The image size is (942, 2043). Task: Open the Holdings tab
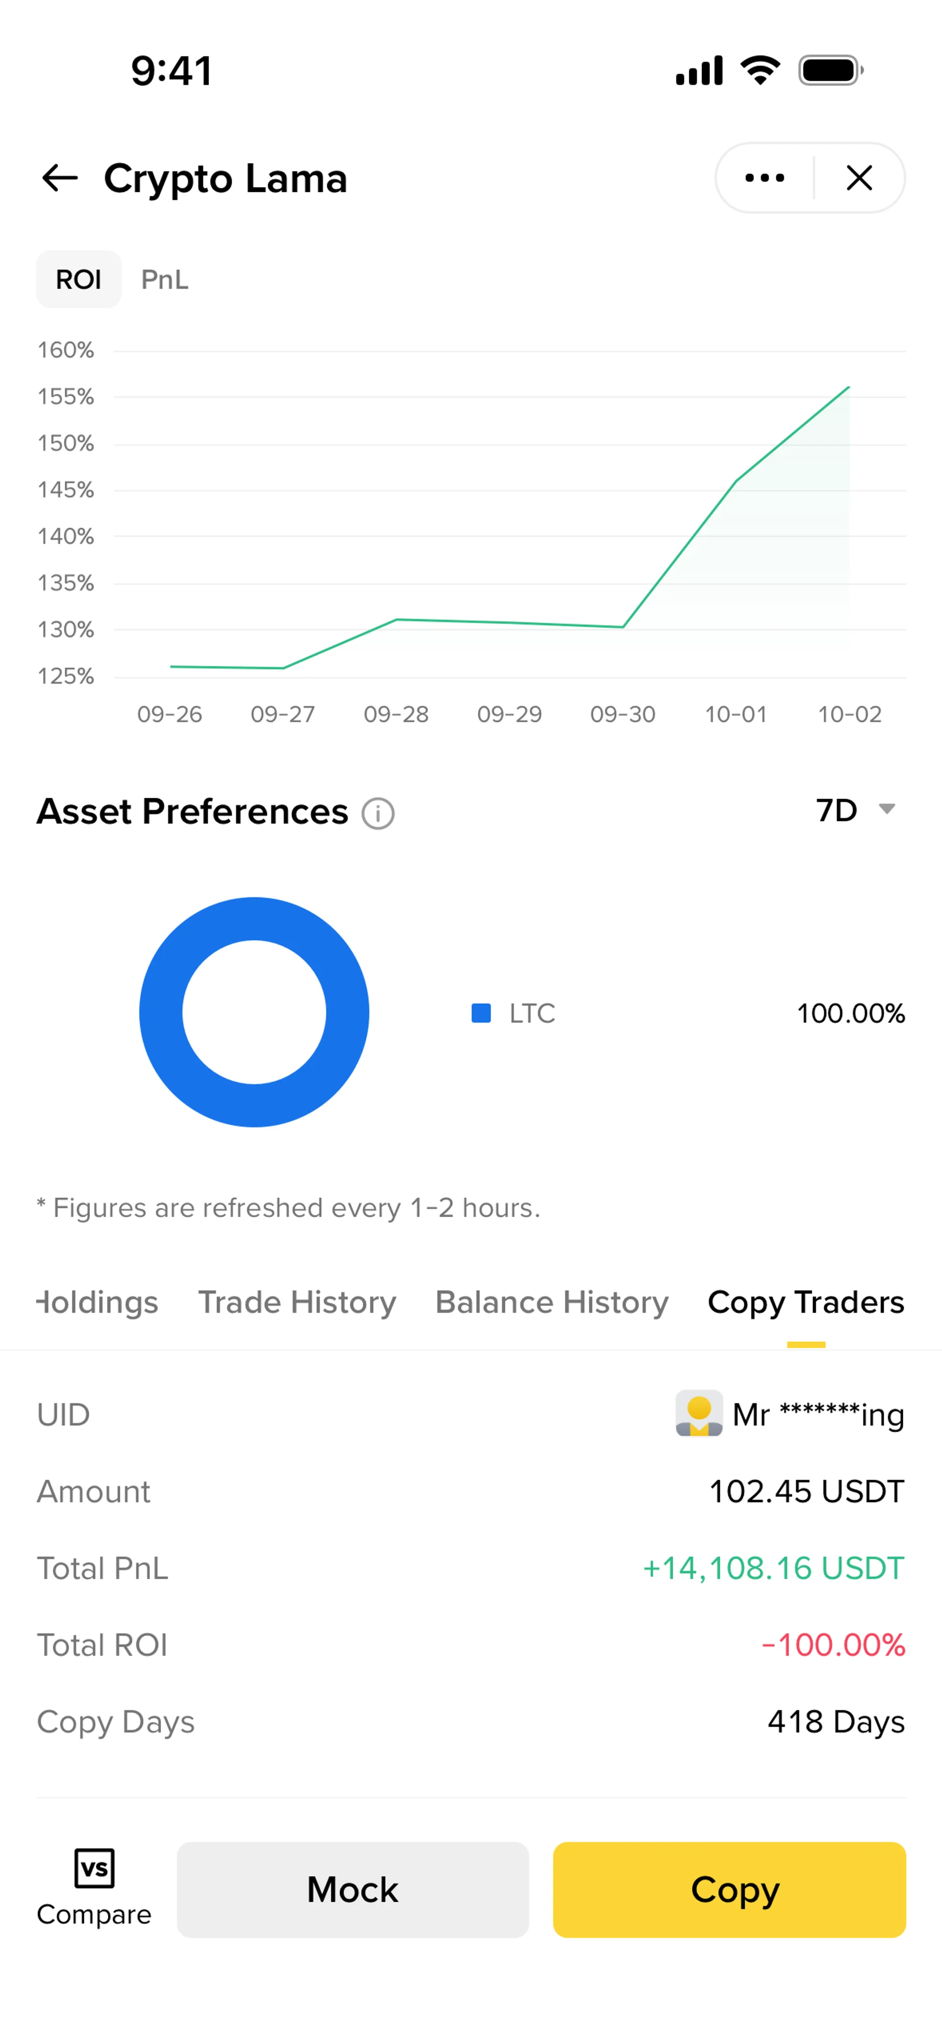(x=98, y=1301)
